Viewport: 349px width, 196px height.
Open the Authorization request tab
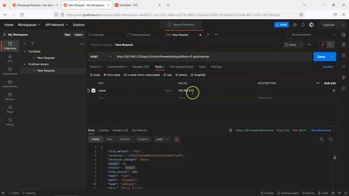(117, 66)
